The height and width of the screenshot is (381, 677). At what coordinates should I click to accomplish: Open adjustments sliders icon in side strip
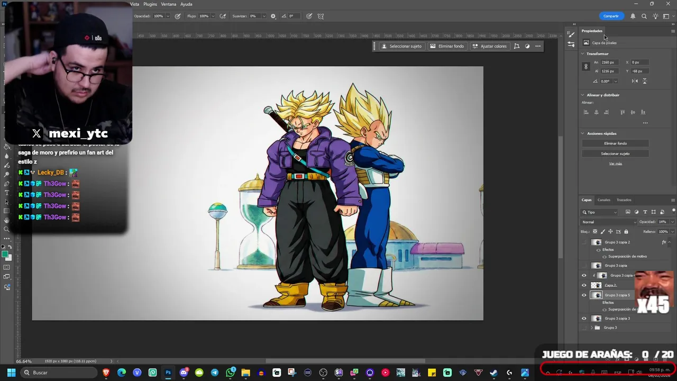(571, 44)
